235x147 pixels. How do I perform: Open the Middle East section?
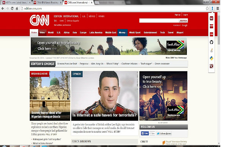click(x=111, y=33)
